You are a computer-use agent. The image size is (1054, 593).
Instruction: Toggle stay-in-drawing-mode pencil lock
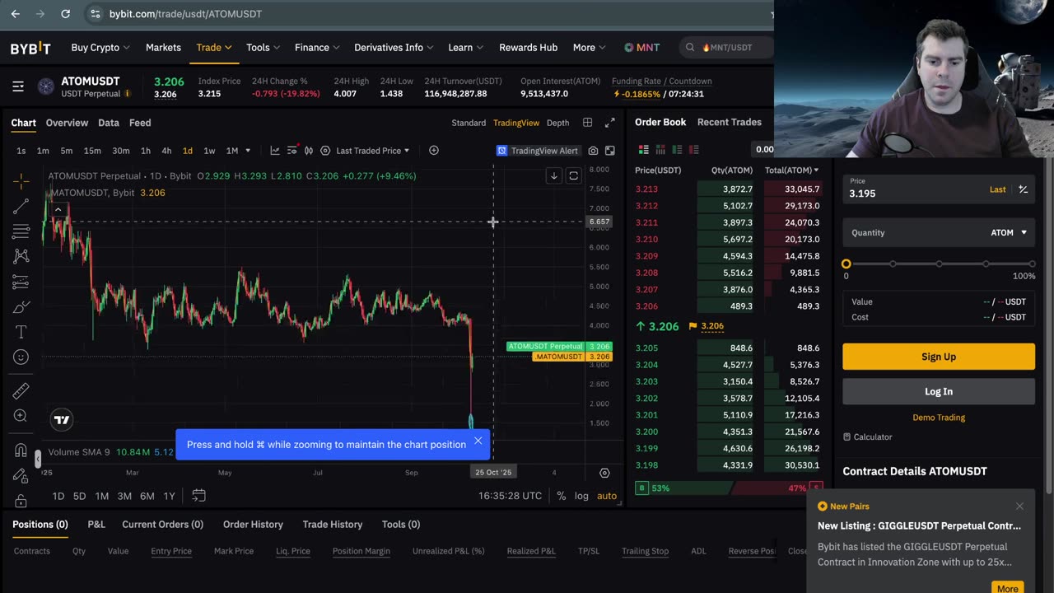click(21, 476)
